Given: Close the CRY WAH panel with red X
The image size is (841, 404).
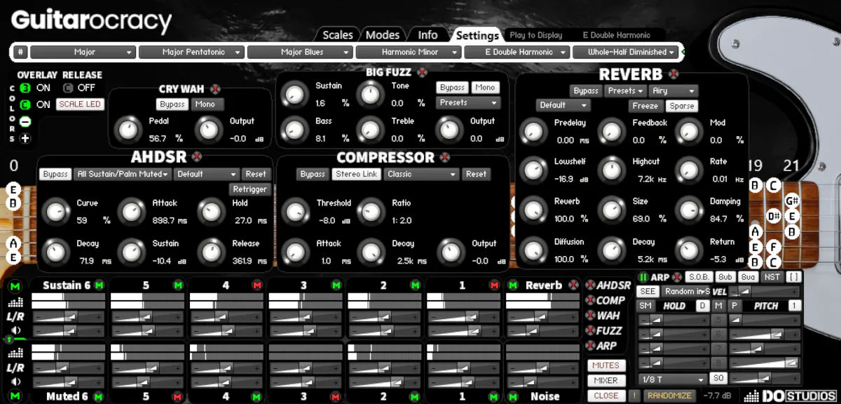Looking at the screenshot, I should (215, 89).
